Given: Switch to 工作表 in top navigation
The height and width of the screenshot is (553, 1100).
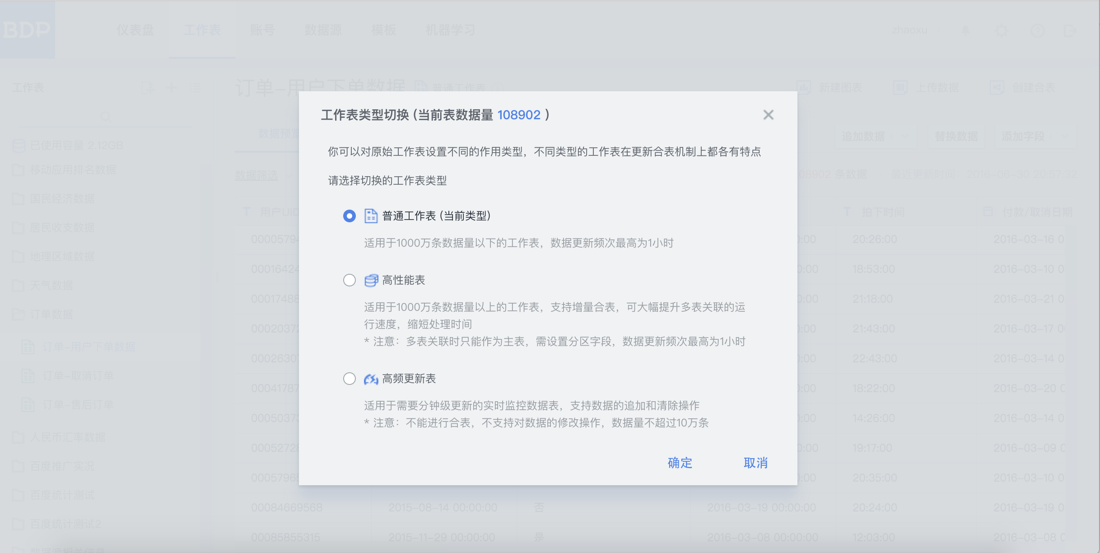Looking at the screenshot, I should pos(202,30).
